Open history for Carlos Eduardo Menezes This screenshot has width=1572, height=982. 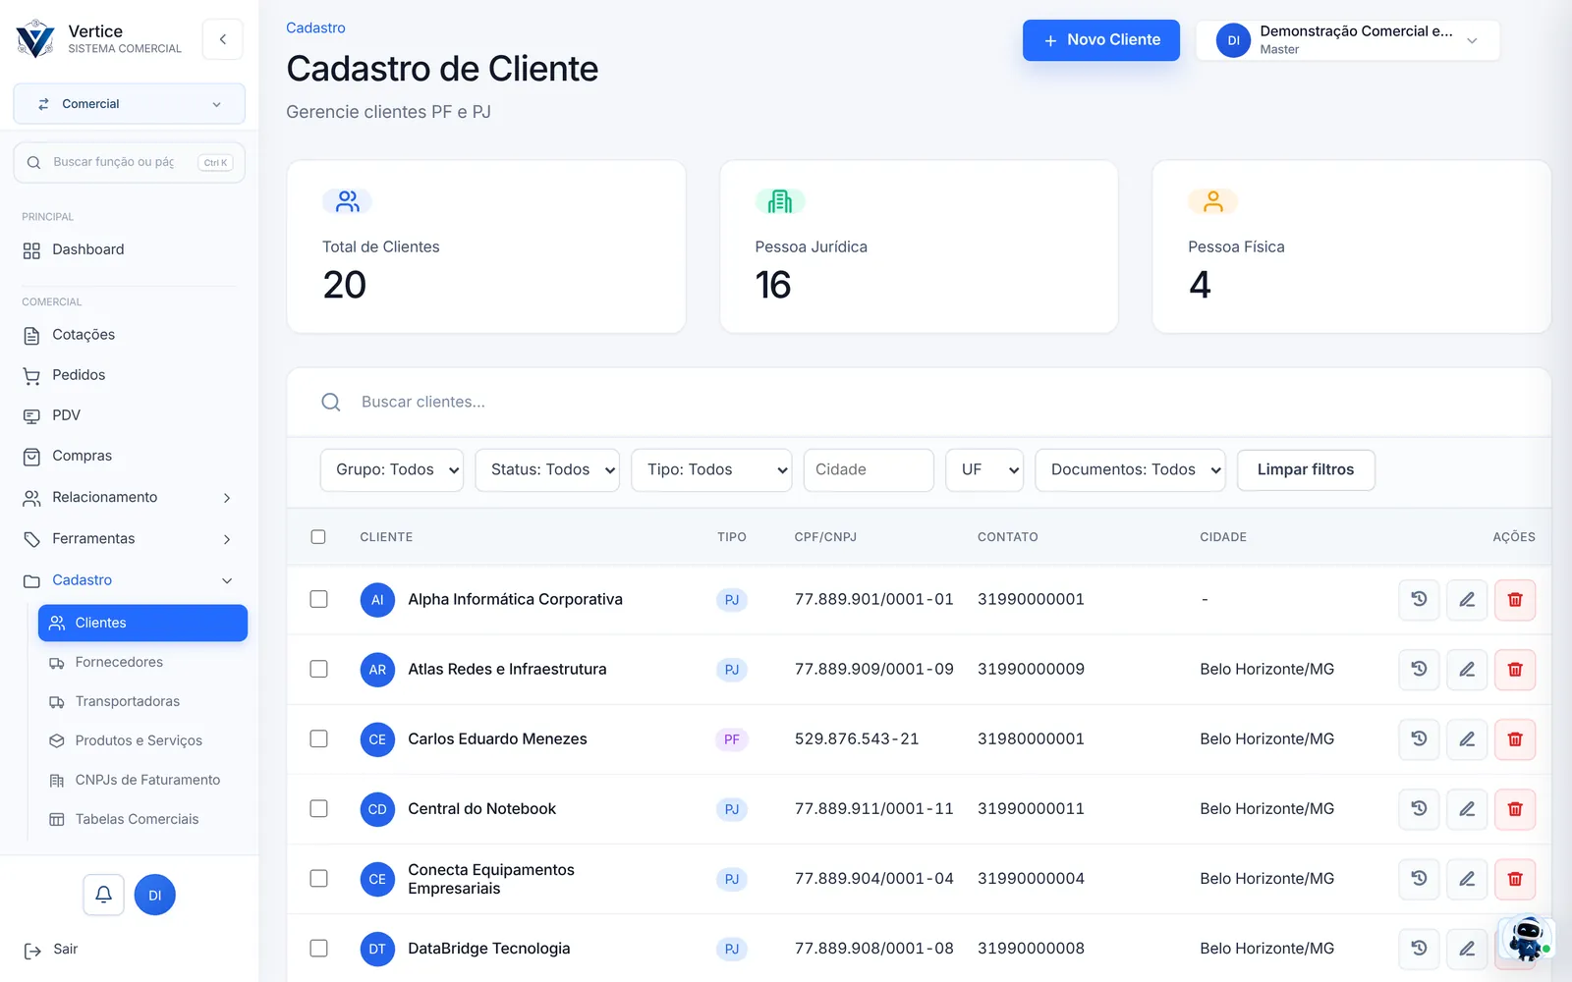pos(1419,738)
